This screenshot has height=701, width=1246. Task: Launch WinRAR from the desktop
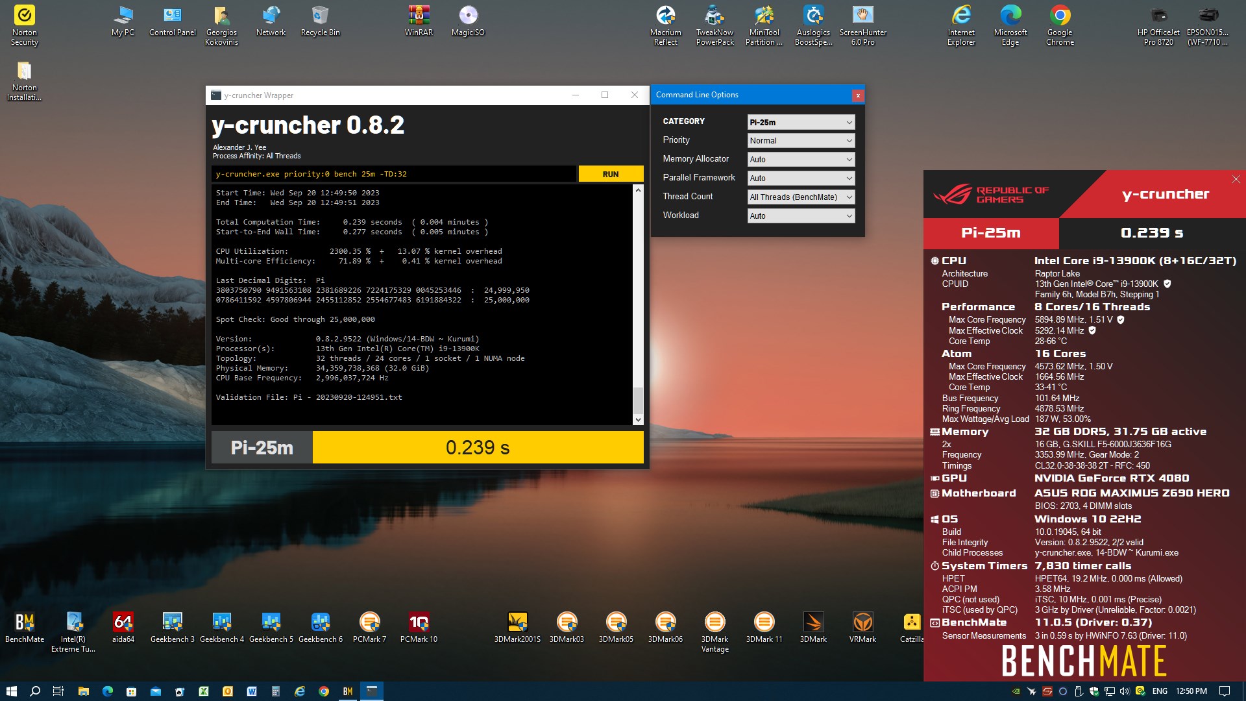419,21
